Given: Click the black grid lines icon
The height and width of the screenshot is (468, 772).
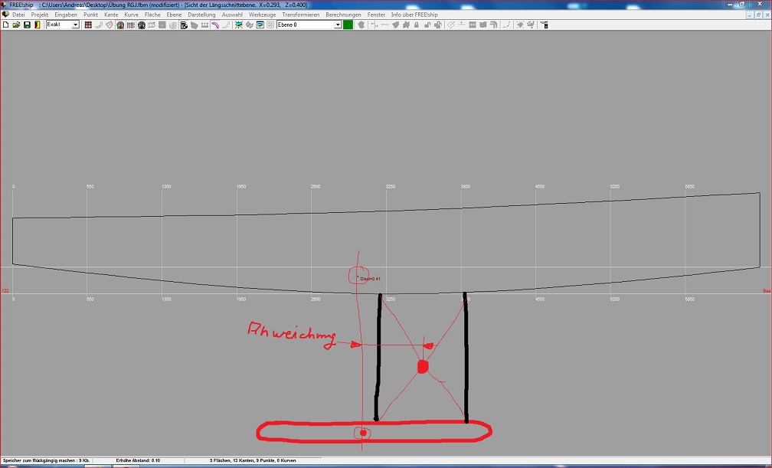Looking at the screenshot, I should 131,25.
